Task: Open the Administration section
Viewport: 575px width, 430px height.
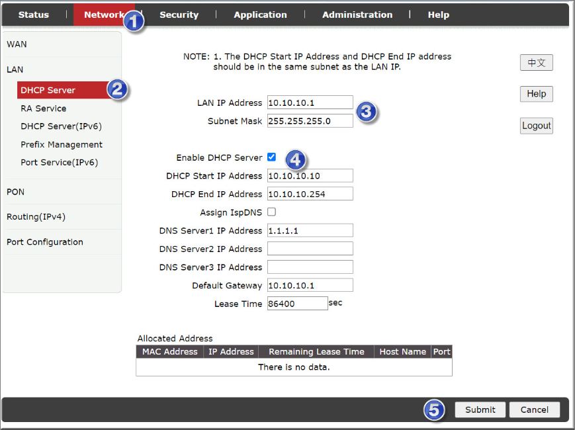Action: 357,15
